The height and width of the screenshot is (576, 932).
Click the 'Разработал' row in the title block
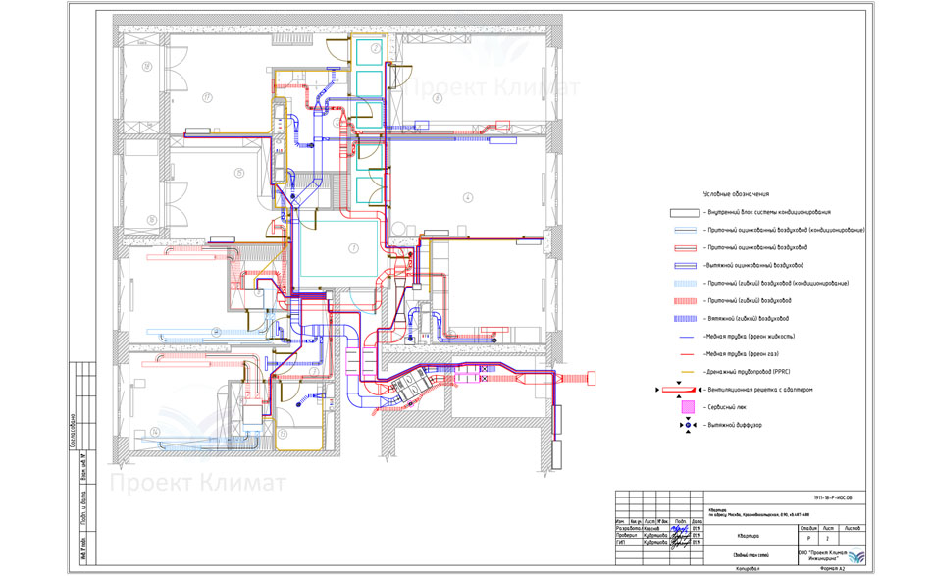coord(629,527)
